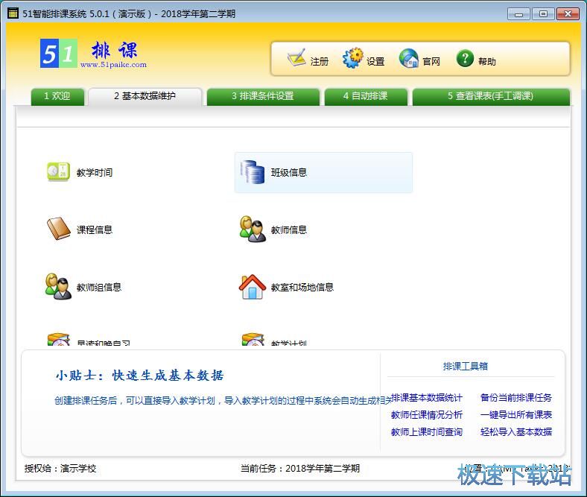This screenshot has width=587, height=497.
Task: Go to the 4 自动排课 tab
Action: pyautogui.click(x=366, y=96)
